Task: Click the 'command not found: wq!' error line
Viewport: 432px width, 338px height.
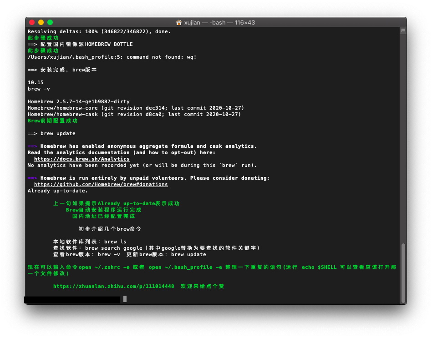Action: click(112, 57)
